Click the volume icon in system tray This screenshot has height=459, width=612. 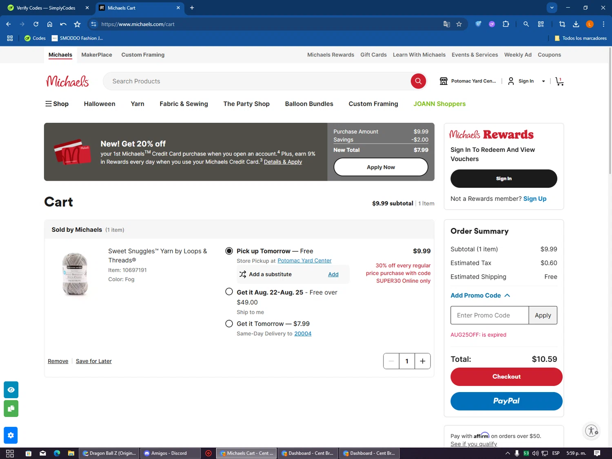pos(535,453)
